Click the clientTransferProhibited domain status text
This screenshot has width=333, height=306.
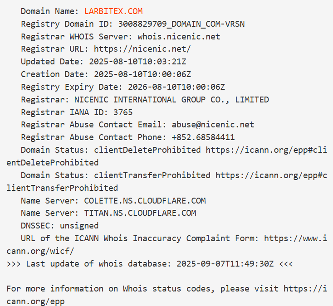152,175
